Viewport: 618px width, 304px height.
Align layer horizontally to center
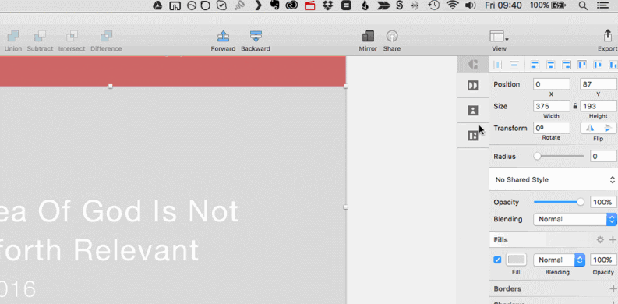pos(551,65)
